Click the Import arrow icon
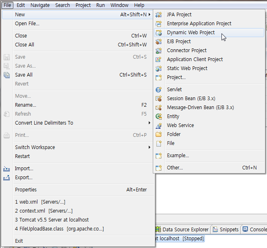Viewport: 267px width, 248px height. click(7, 169)
